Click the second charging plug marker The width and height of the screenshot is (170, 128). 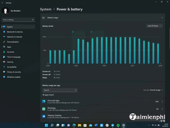tap(91, 32)
